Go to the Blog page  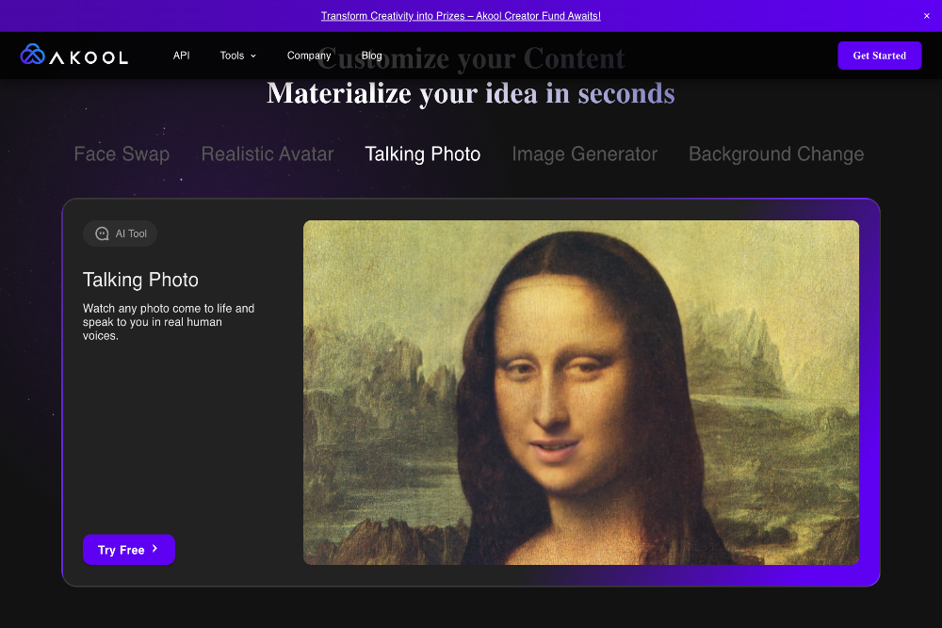click(371, 56)
